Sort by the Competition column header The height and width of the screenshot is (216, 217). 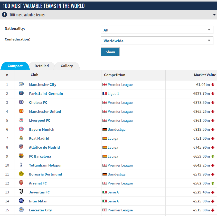(x=115, y=75)
